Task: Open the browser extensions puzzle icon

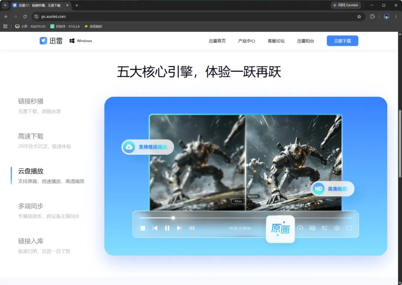Action: (372, 16)
